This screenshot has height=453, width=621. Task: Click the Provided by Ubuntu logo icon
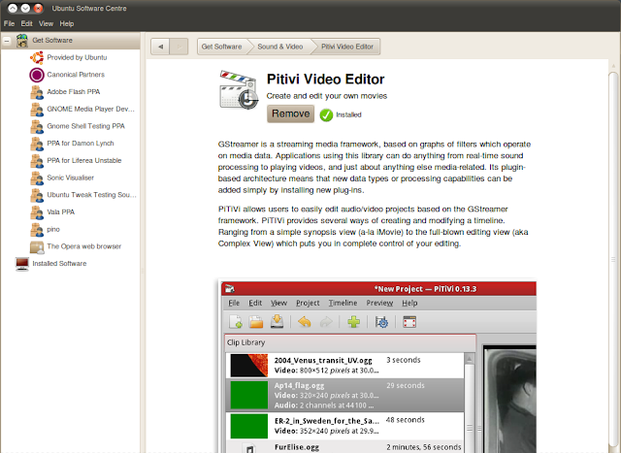[x=37, y=58]
